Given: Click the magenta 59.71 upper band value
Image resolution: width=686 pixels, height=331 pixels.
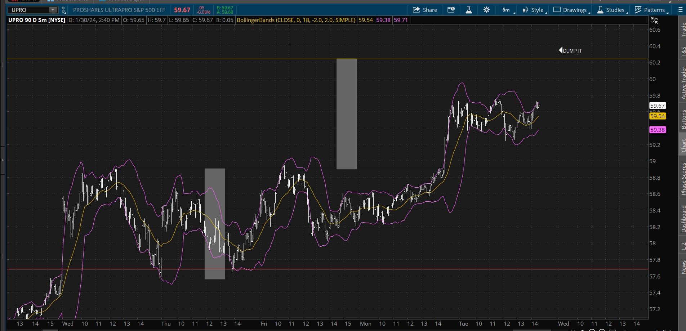Looking at the screenshot, I should [401, 20].
